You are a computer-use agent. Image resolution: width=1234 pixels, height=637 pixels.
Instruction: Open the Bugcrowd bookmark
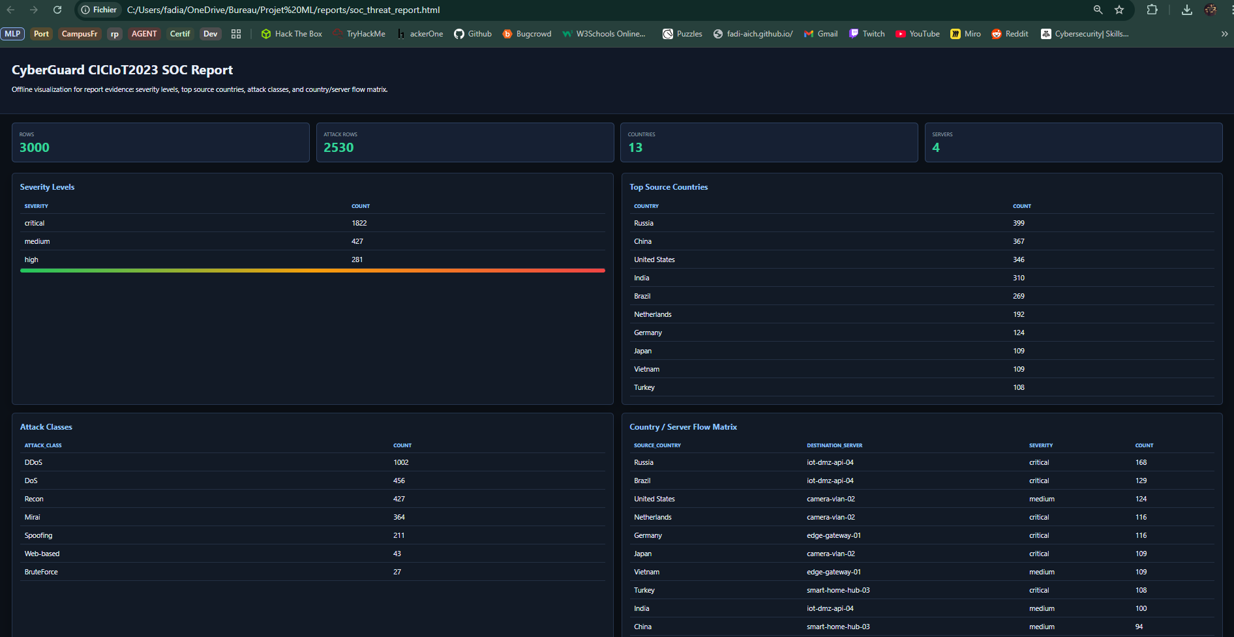(x=527, y=34)
